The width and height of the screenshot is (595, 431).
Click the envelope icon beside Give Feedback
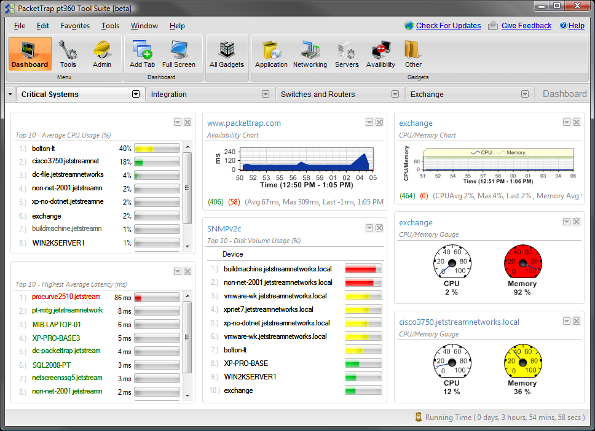click(493, 25)
